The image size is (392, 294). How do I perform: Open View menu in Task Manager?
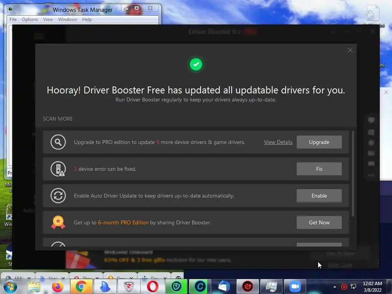click(48, 20)
